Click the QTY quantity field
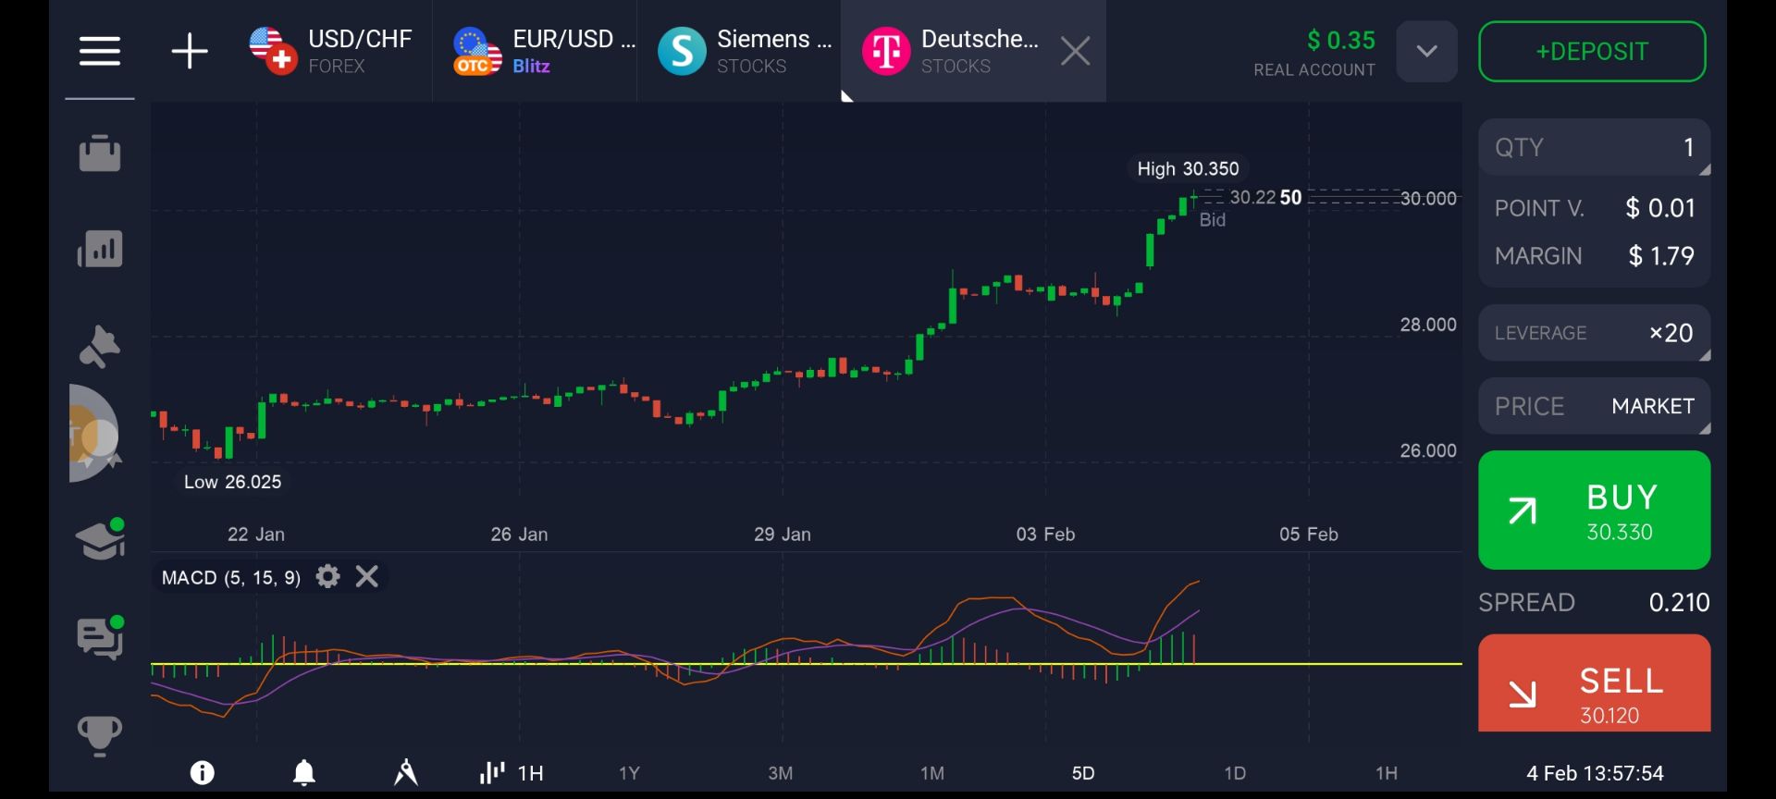Screen dimensions: 1776x799 [x=1594, y=148]
